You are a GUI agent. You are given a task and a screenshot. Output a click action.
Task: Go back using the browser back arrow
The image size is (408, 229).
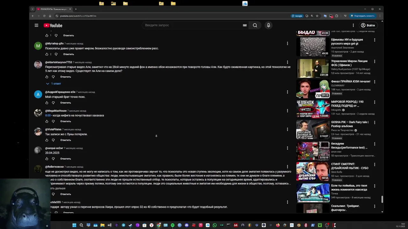[33, 16]
